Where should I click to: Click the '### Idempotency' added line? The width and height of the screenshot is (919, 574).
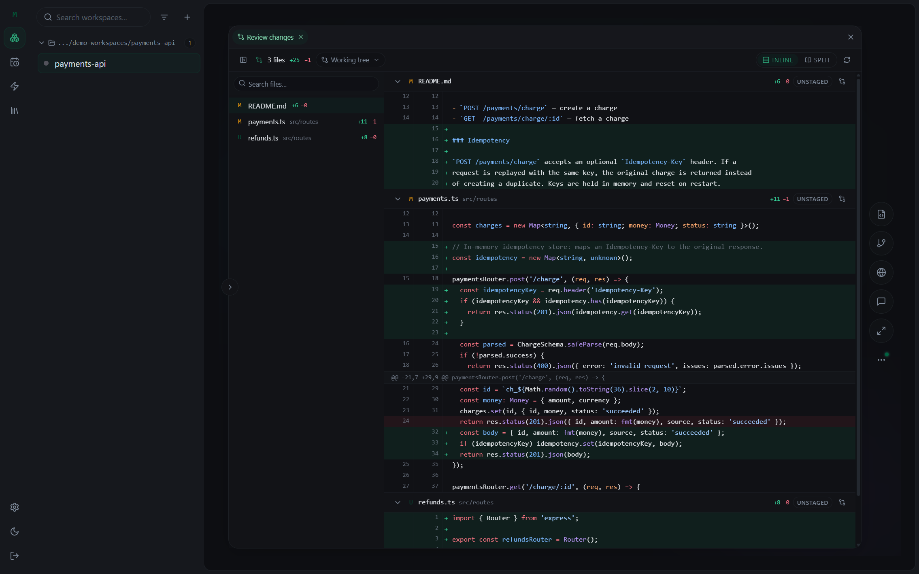coord(620,140)
